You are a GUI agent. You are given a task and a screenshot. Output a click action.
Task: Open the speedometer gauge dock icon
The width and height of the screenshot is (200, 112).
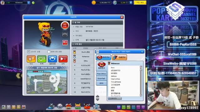pyautogui.click(x=60, y=106)
